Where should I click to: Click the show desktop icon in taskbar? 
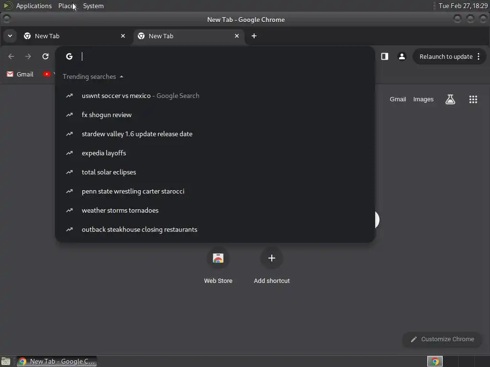click(x=6, y=361)
